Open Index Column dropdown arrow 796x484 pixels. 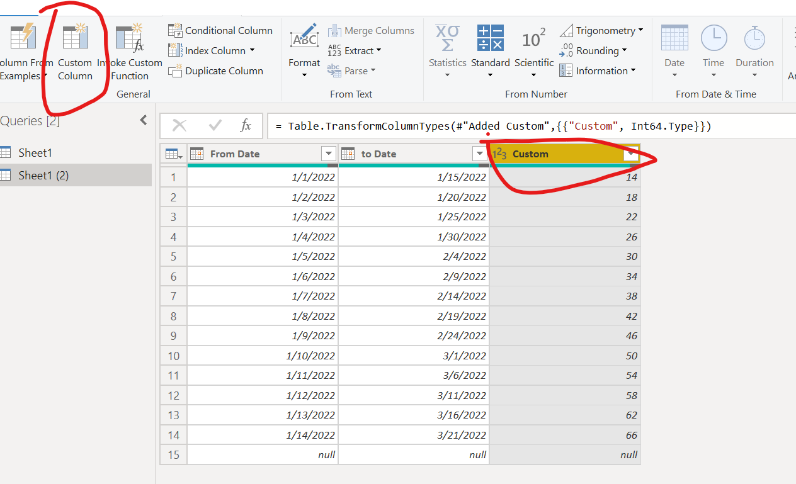coord(252,50)
